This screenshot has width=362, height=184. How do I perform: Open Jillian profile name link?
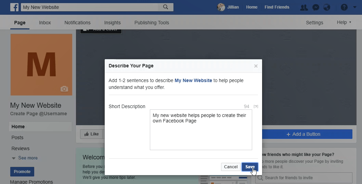[x=233, y=7]
